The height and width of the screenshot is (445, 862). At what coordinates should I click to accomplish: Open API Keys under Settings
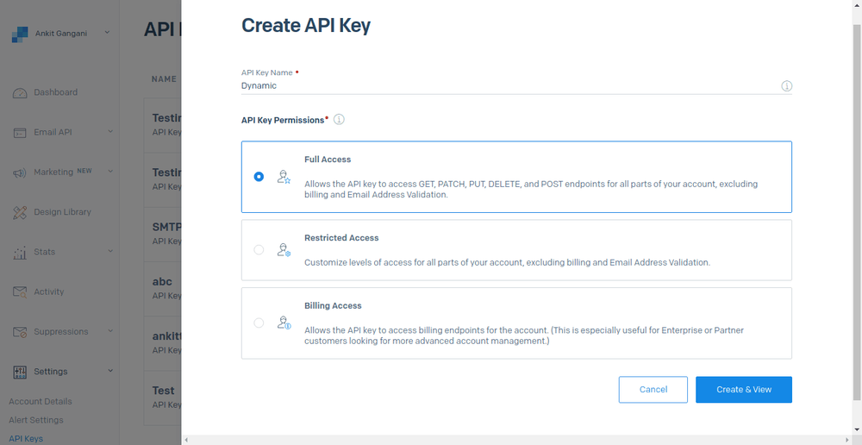click(x=26, y=438)
